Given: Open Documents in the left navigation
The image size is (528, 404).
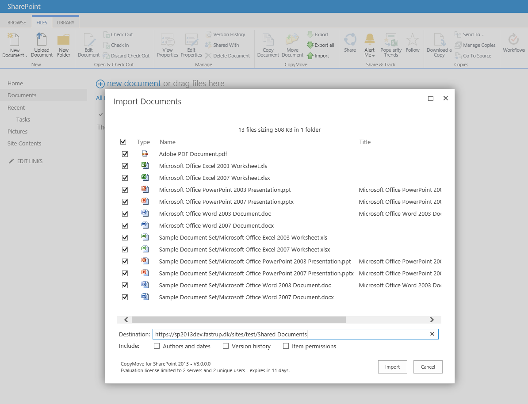Looking at the screenshot, I should pos(22,95).
